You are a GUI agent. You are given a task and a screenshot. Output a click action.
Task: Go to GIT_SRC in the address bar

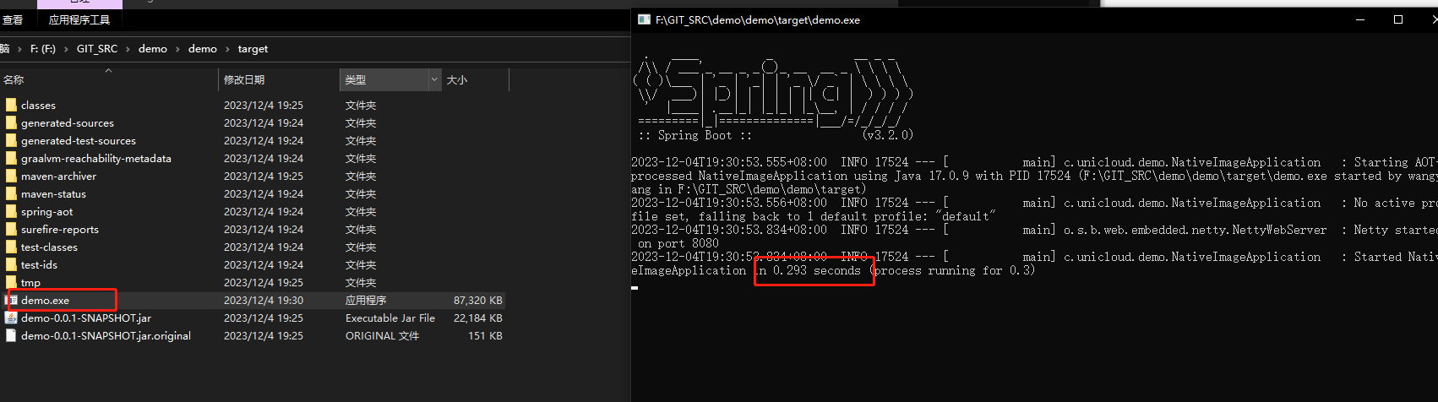tap(97, 49)
